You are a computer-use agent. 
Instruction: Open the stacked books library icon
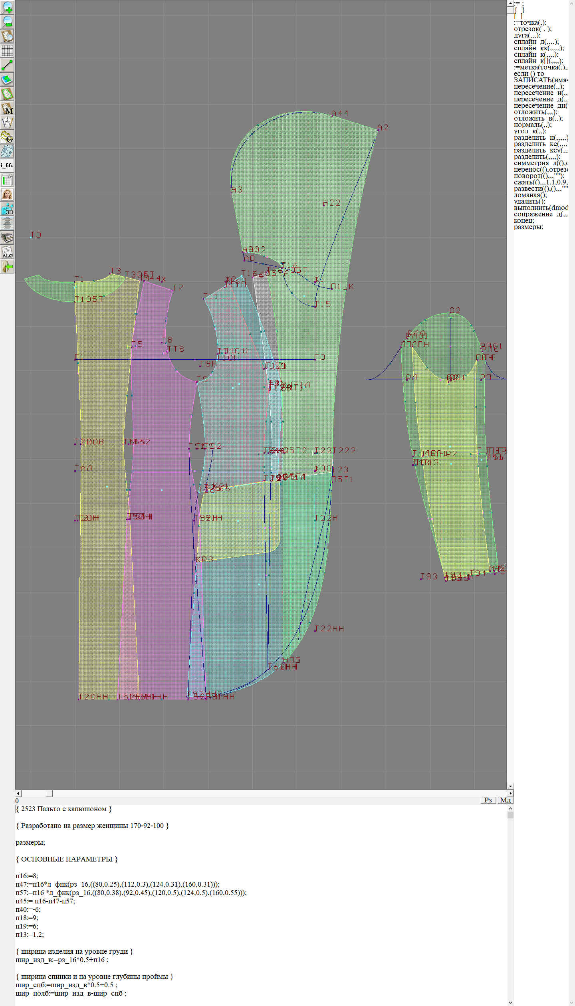tap(7, 238)
